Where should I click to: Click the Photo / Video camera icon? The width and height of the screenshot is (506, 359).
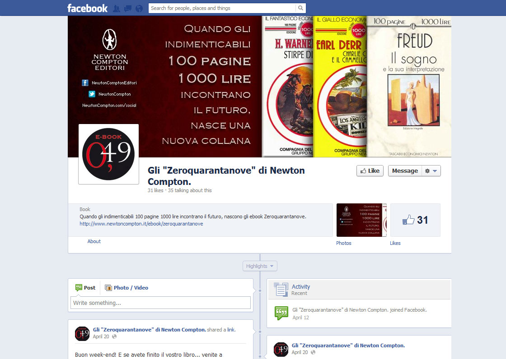point(108,288)
